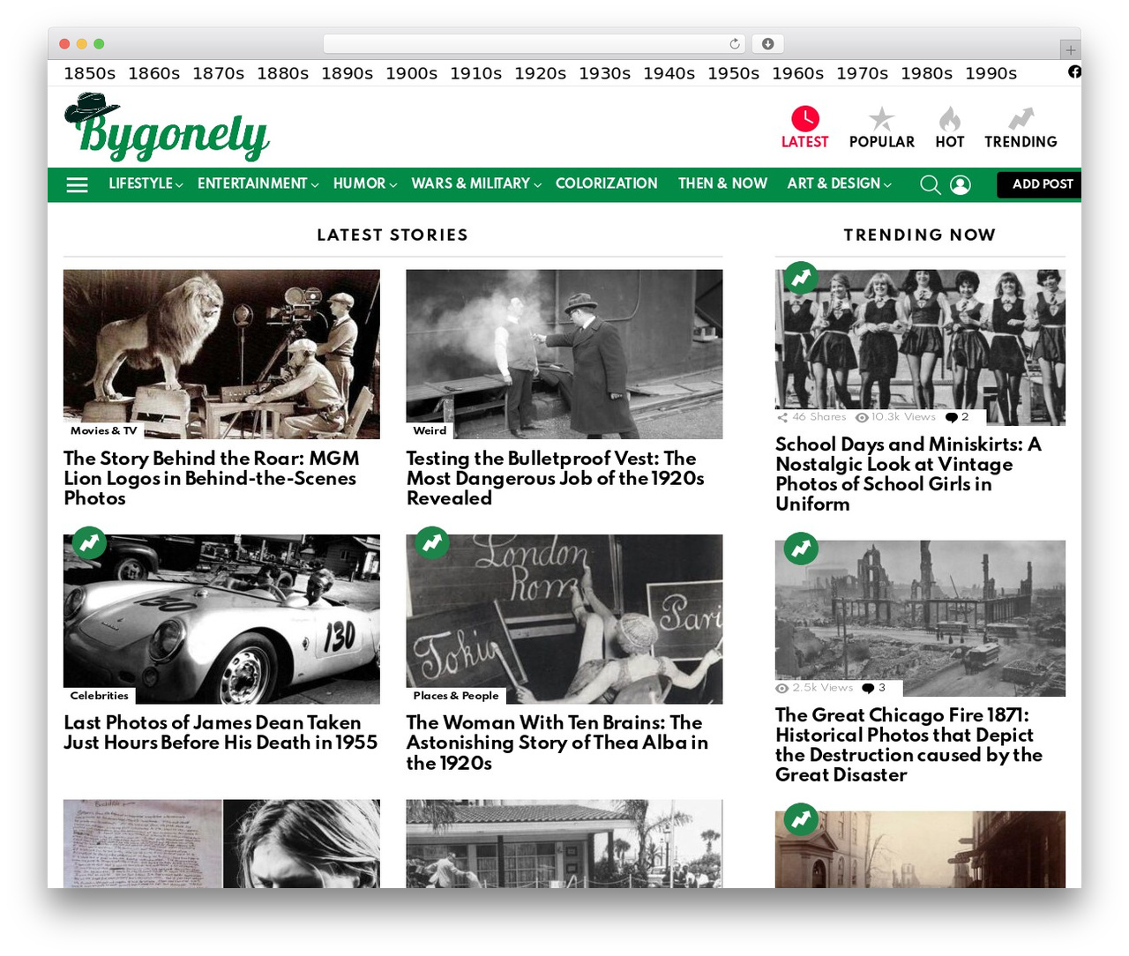Image resolution: width=1129 pixels, height=956 pixels.
Task: Go to the 1920s decade link
Action: point(541,73)
